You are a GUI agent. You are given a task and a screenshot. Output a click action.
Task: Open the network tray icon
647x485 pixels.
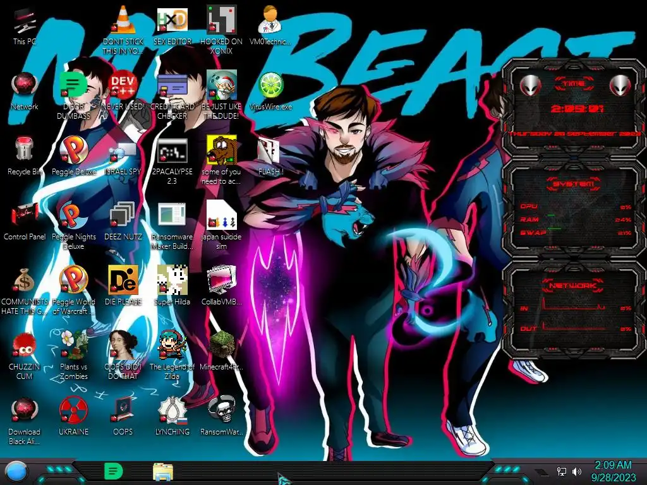click(562, 471)
